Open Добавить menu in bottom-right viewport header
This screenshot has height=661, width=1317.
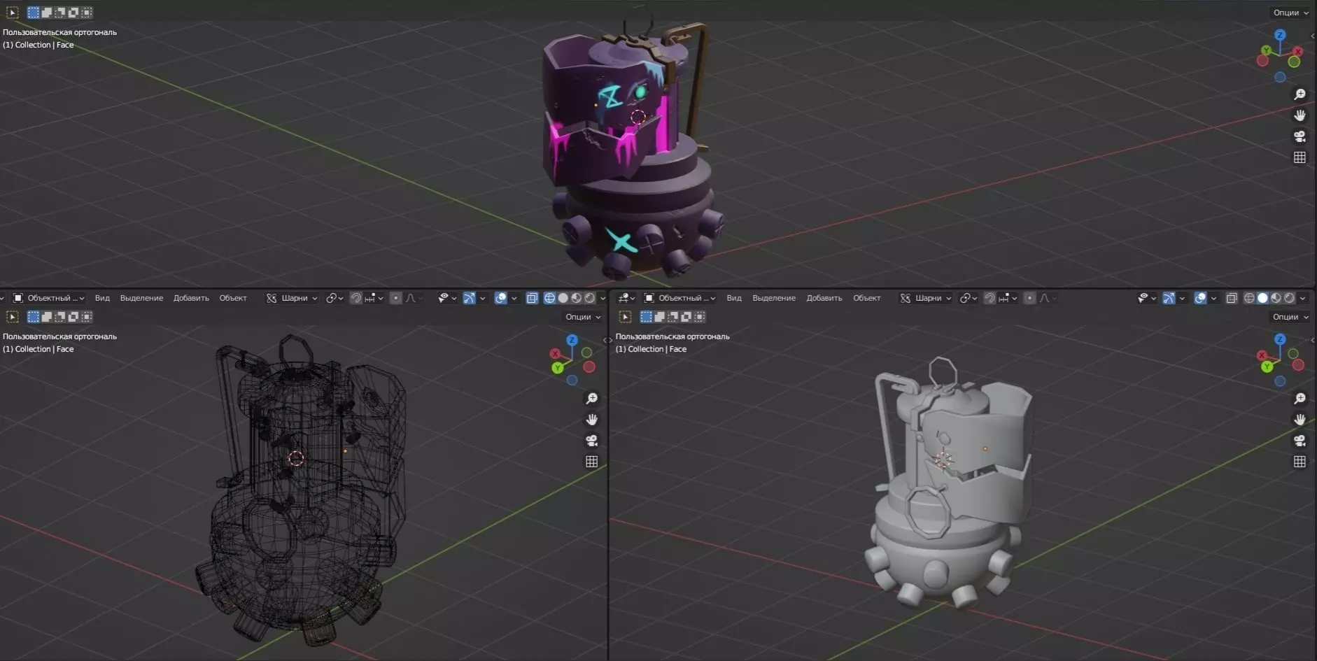tap(824, 298)
